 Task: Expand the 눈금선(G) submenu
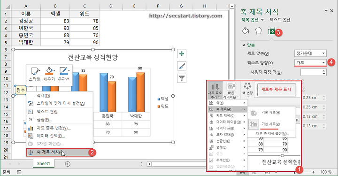(x=227, y=141)
